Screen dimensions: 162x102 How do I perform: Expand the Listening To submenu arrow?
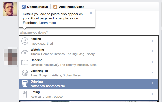coord(153,72)
